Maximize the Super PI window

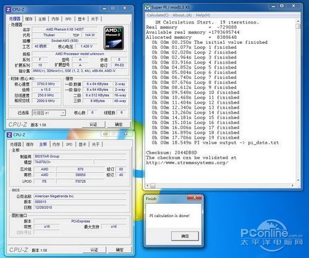[282, 6]
